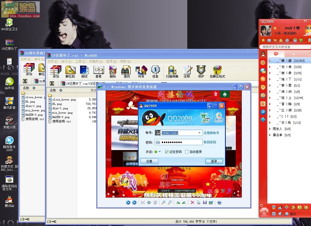Open the 工具(S) menu in WinRAR
311x226 pixels.
coord(81,61)
